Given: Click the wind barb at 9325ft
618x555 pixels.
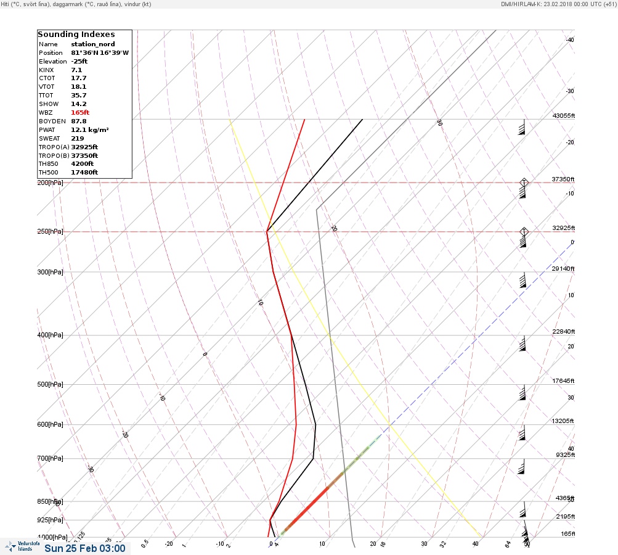Looking at the screenshot, I should coord(522,466).
